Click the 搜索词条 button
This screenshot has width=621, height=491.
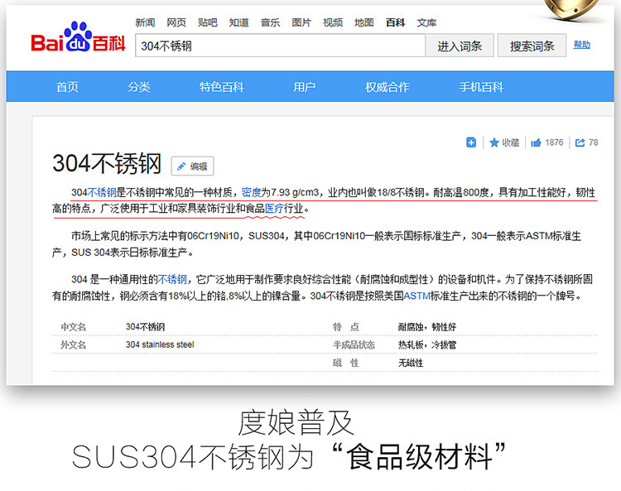532,46
